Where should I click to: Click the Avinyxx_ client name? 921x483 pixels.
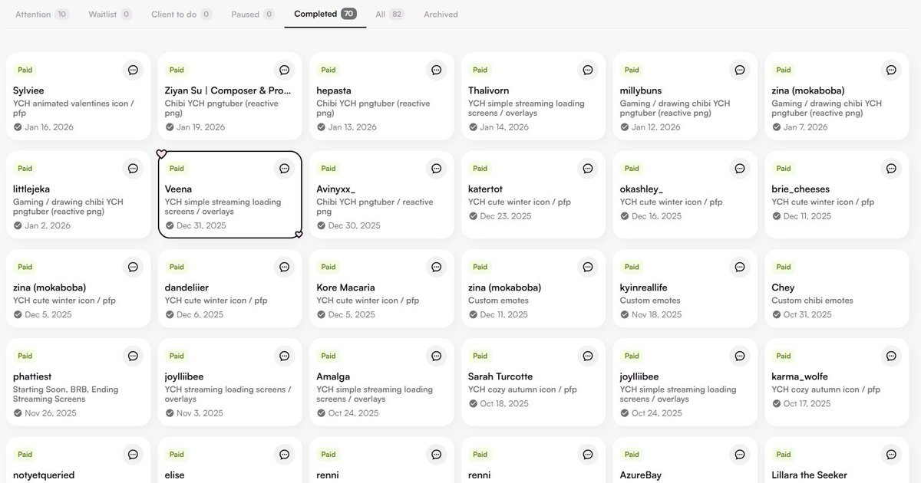336,189
